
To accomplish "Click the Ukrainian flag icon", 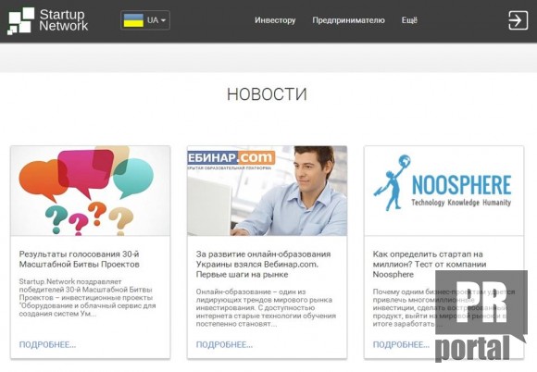I will 133,20.
